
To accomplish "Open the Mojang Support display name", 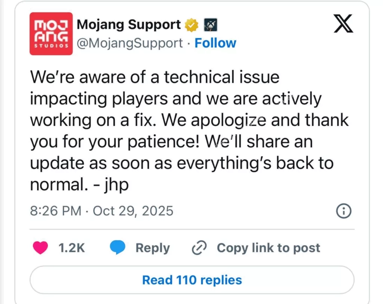I will tap(129, 25).
